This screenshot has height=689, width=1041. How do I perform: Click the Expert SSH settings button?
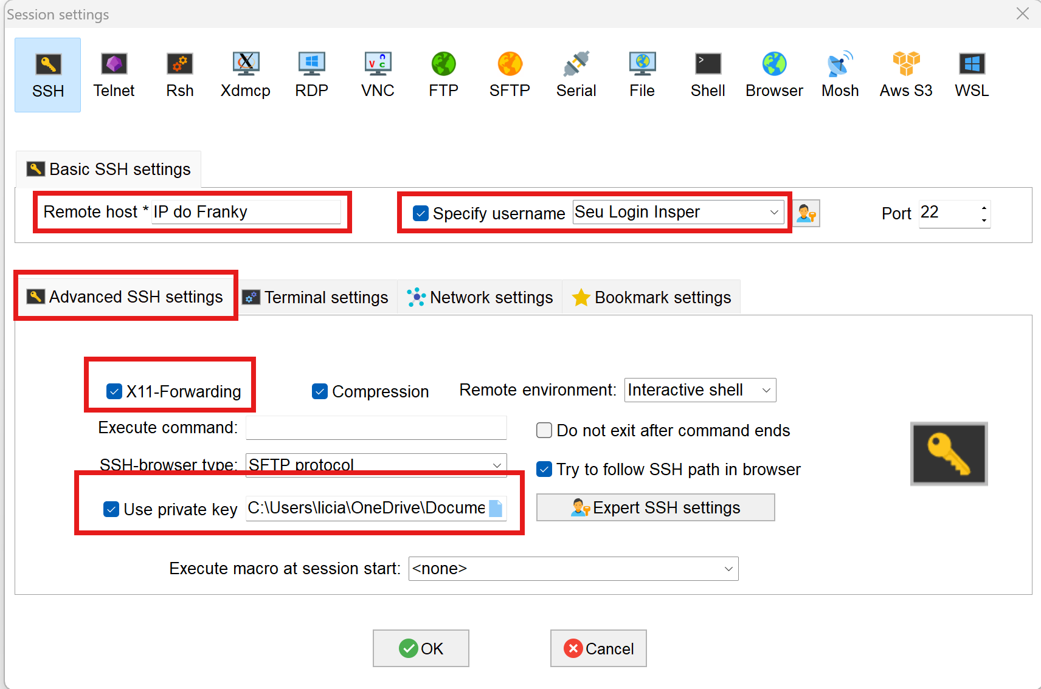655,507
